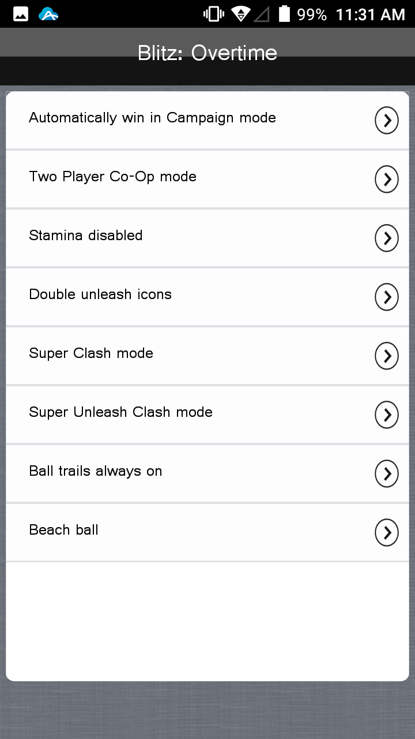Tap the Blitz: Overtime title text
This screenshot has height=739, width=415.
coord(207,53)
